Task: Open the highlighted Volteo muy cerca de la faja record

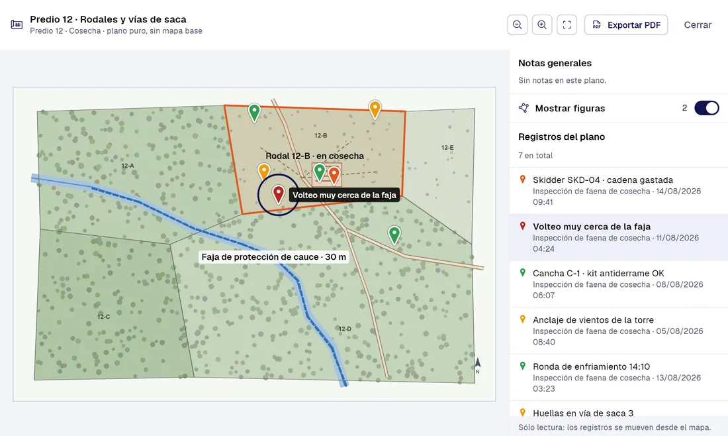Action: [x=618, y=237]
